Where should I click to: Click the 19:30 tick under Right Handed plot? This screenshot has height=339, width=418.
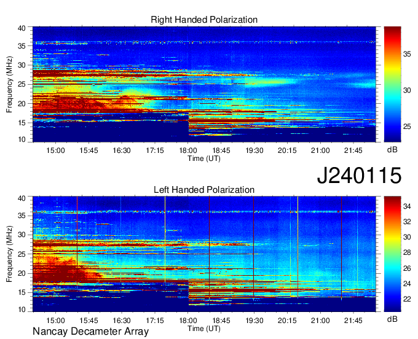pos(254,150)
